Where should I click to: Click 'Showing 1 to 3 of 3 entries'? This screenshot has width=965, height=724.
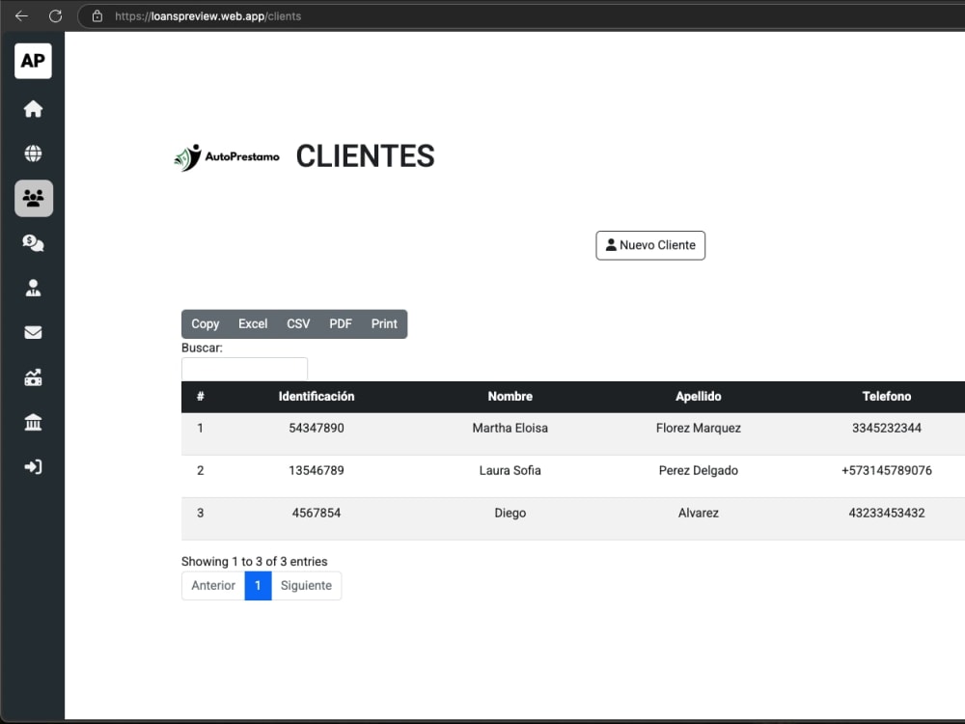254,562
